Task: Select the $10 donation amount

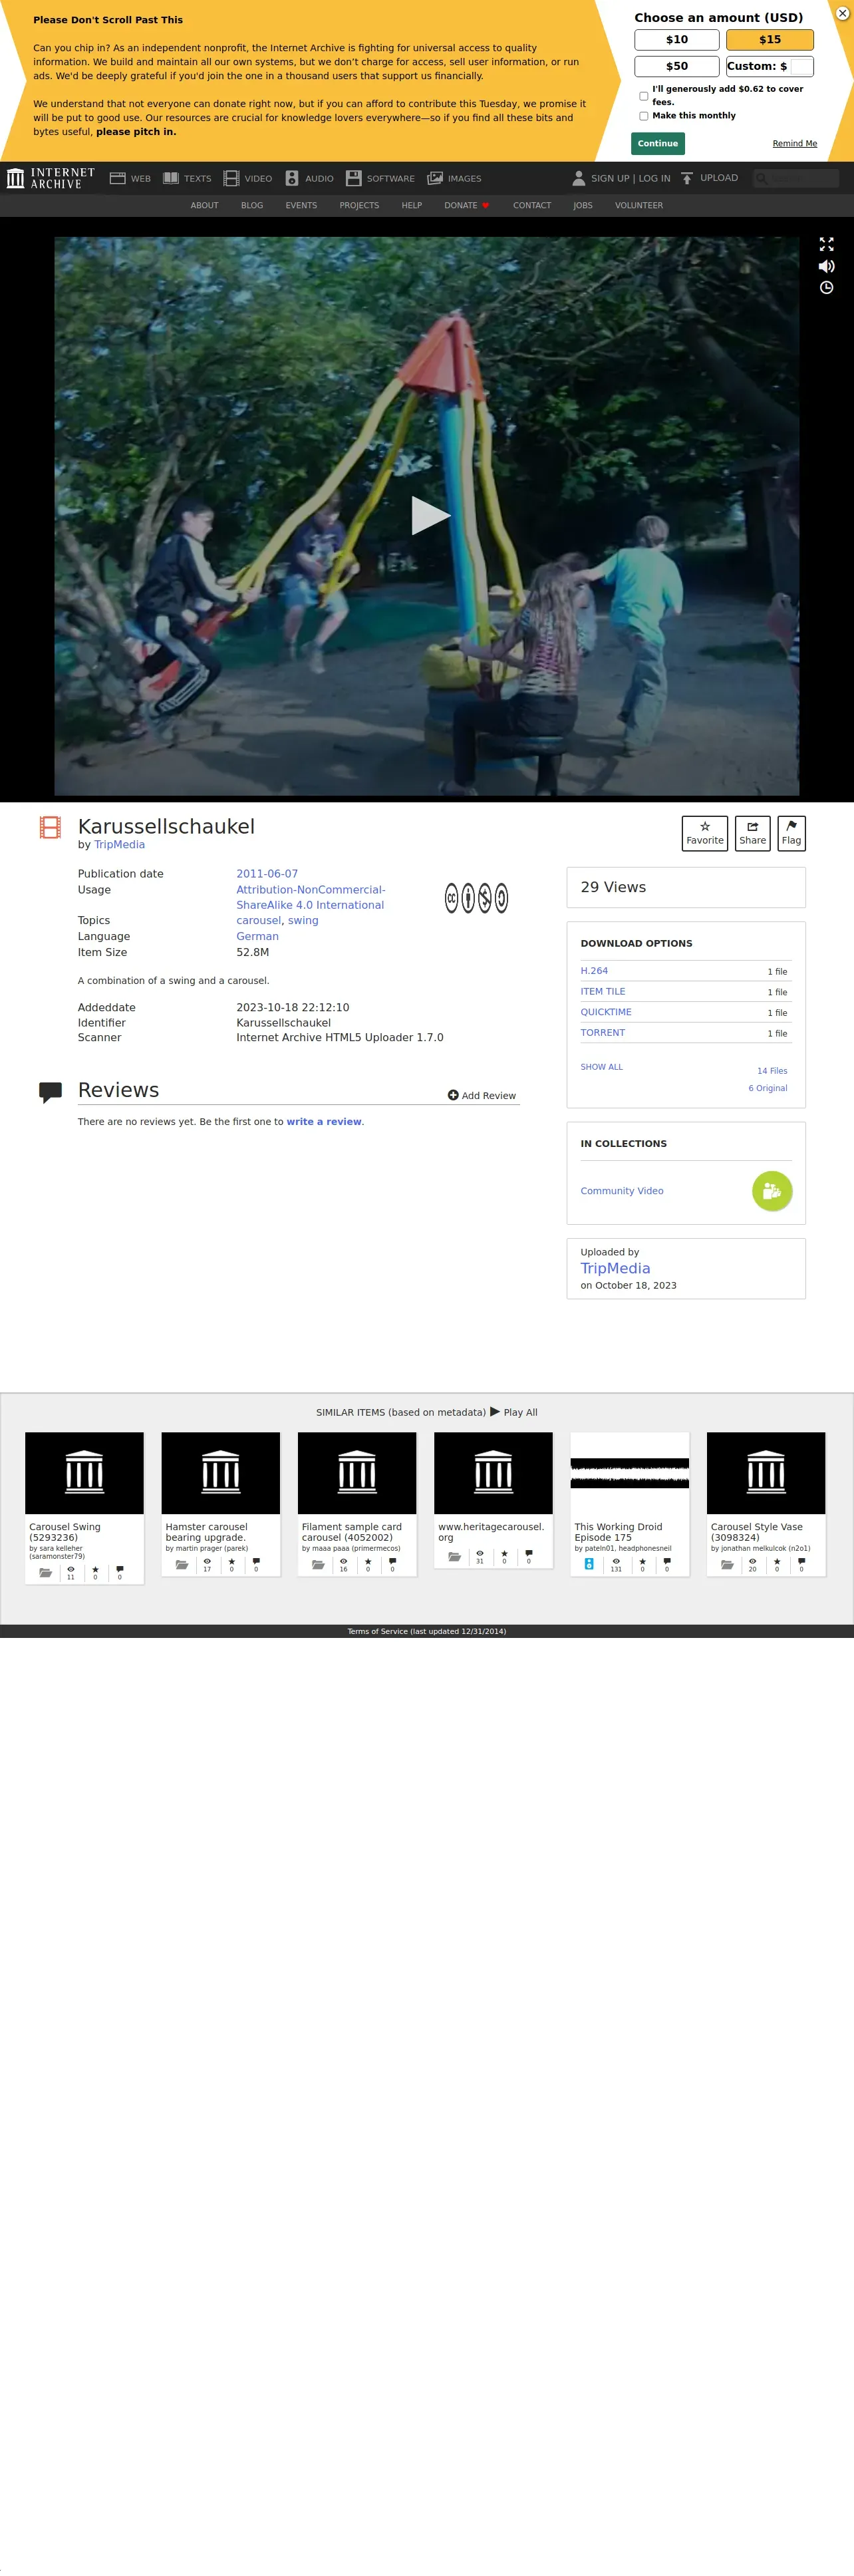Action: [x=677, y=40]
